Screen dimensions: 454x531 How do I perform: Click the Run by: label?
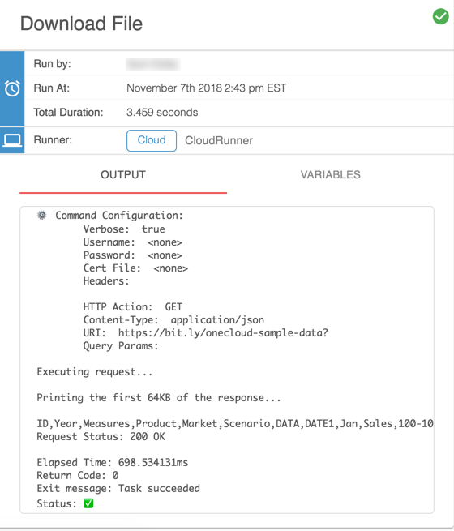pos(52,64)
